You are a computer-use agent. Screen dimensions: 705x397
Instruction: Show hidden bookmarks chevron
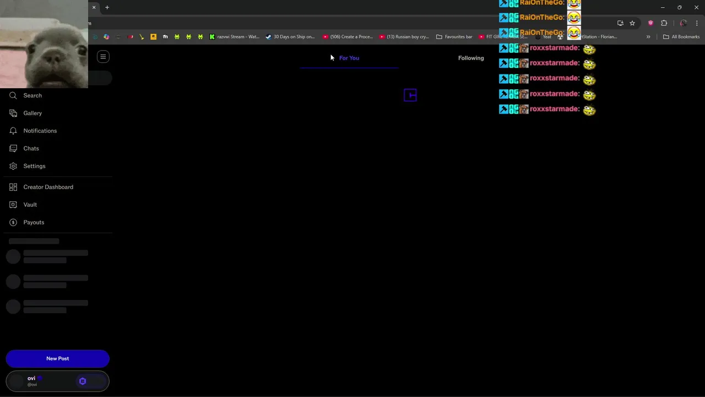(x=648, y=37)
